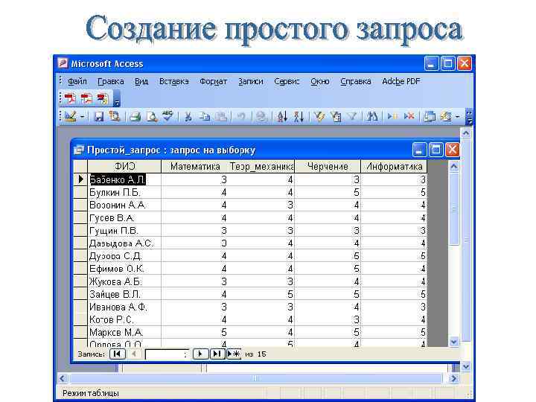Click the Зайцев В.Л. cell
The width and height of the screenshot is (536, 402).
click(124, 294)
